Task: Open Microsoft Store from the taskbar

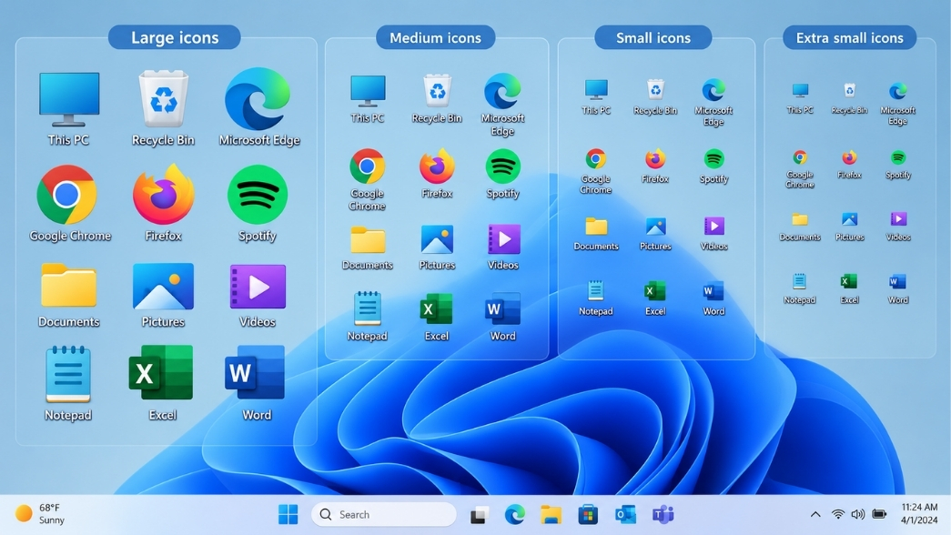Action: click(588, 515)
